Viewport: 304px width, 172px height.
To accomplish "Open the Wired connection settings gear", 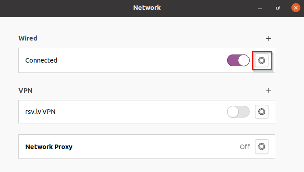I will (x=262, y=60).
